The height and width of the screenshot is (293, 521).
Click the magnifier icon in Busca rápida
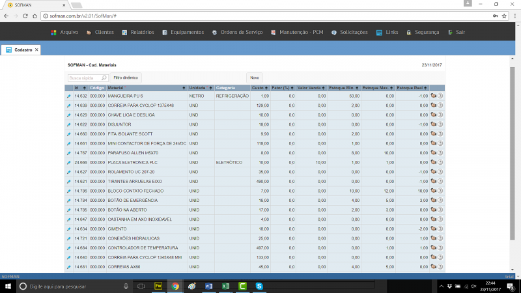pos(104,77)
